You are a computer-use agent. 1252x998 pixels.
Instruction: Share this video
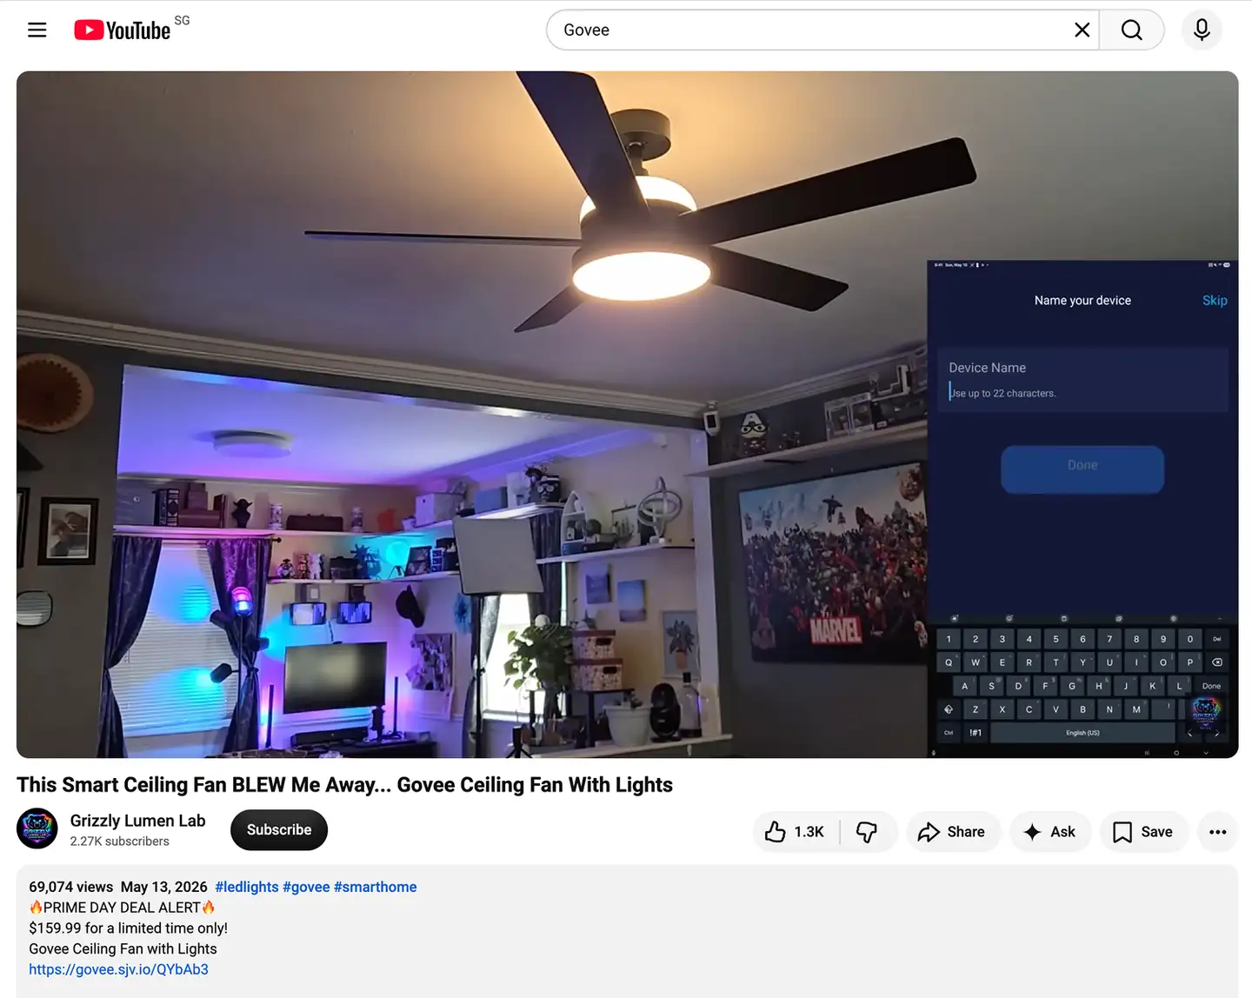click(x=952, y=832)
